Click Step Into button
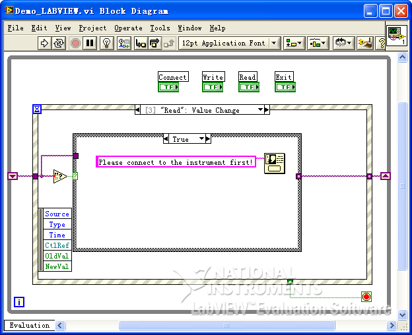 141,43
